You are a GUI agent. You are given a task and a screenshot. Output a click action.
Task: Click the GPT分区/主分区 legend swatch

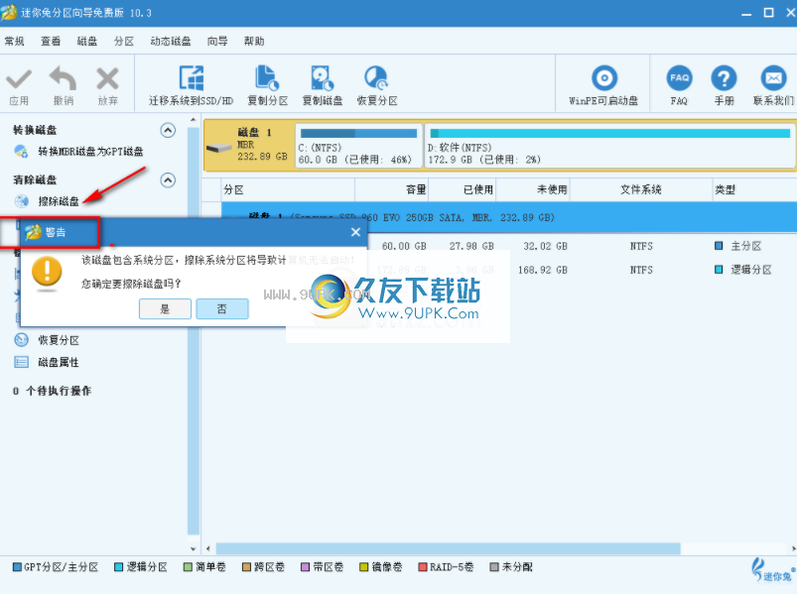pyautogui.click(x=17, y=567)
